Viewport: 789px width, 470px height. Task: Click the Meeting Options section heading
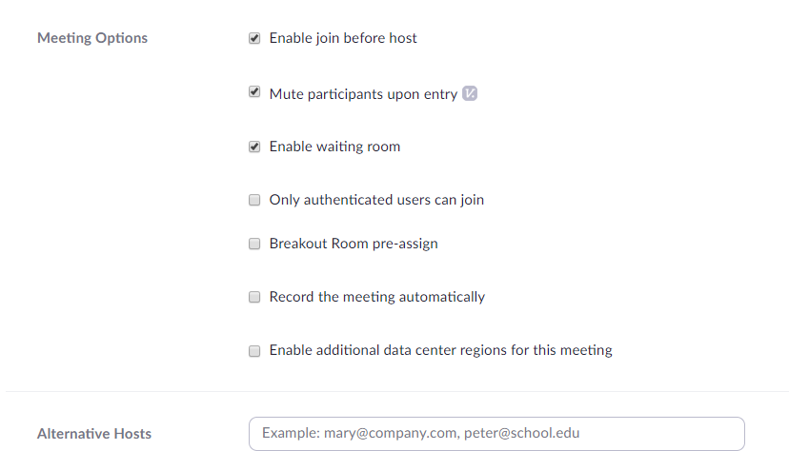92,38
